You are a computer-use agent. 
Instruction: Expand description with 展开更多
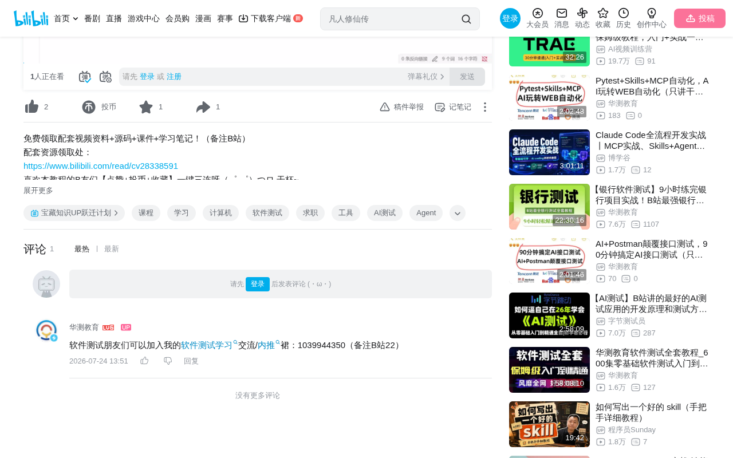(x=38, y=191)
